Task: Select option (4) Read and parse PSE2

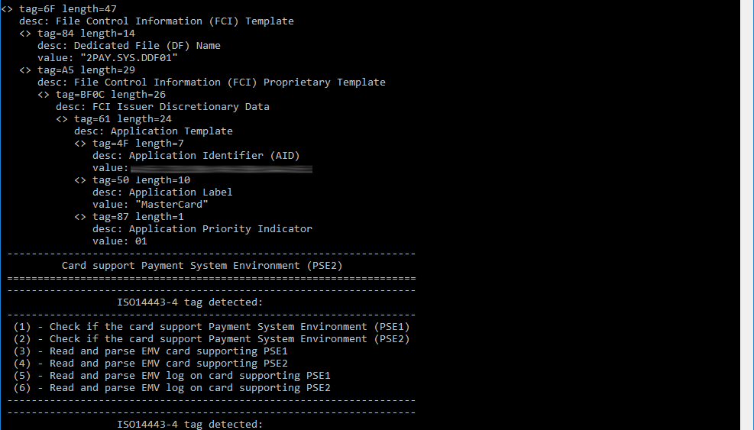Action: point(150,364)
